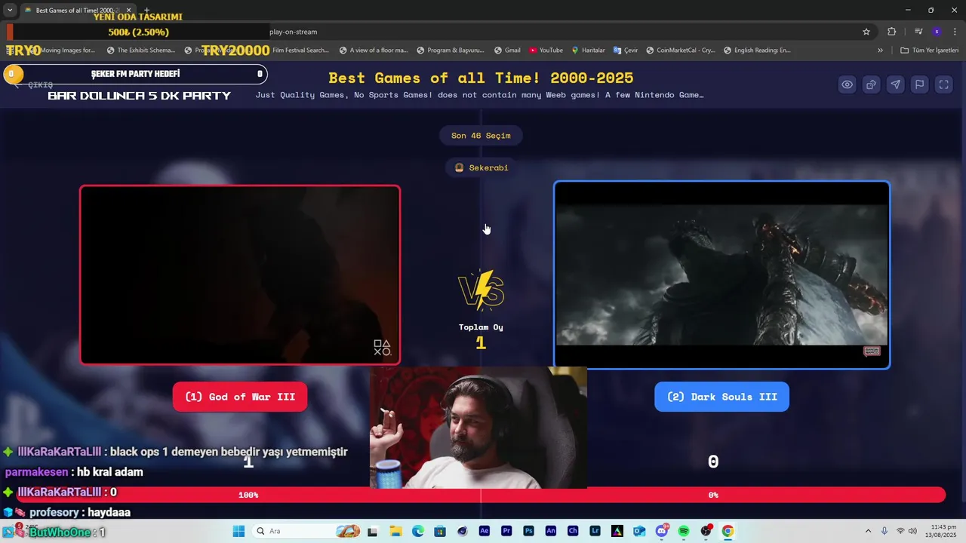The image size is (966, 543).
Task: Open the volume speaker tray icon
Action: pyautogui.click(x=912, y=531)
